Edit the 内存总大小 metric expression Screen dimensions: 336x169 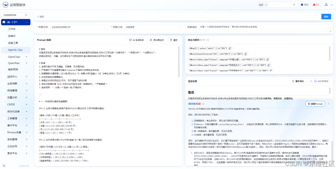[268, 65]
